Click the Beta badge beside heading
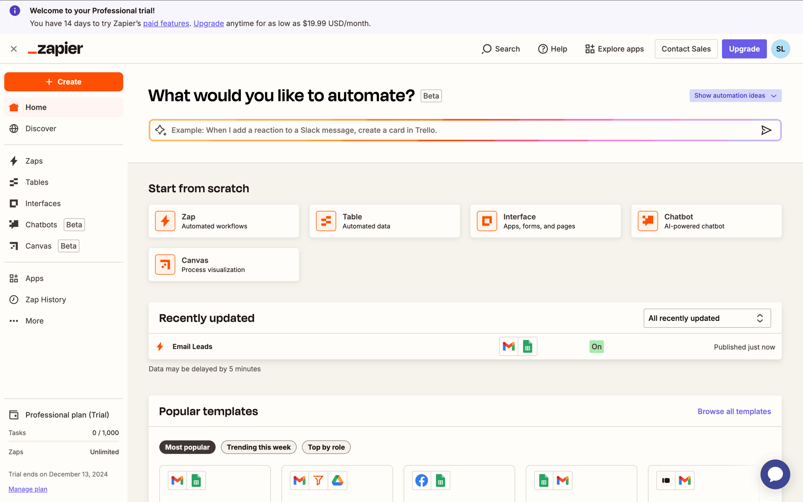803x502 pixels. (x=431, y=96)
